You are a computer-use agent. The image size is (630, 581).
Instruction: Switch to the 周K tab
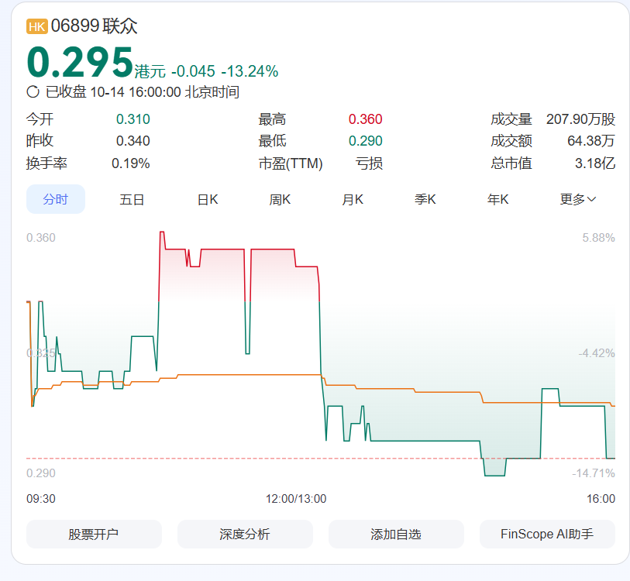tap(279, 199)
